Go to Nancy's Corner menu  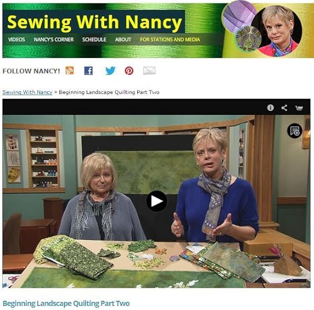[x=53, y=39]
